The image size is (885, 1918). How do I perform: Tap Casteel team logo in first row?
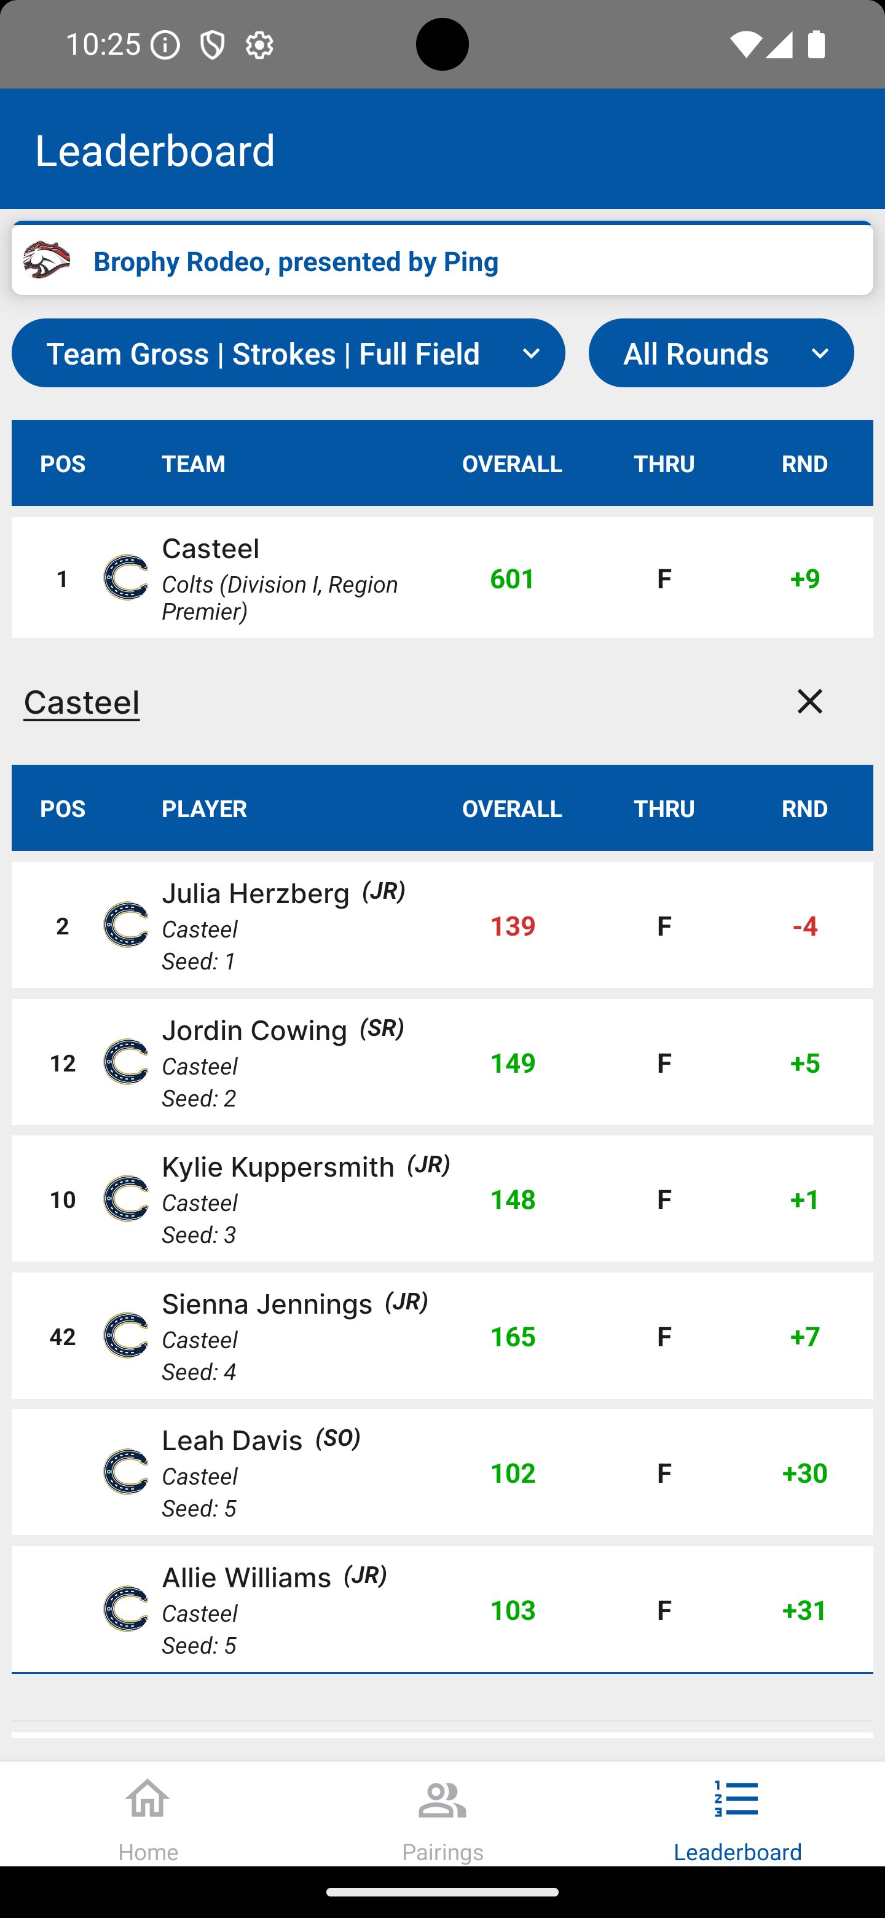pyautogui.click(x=126, y=578)
